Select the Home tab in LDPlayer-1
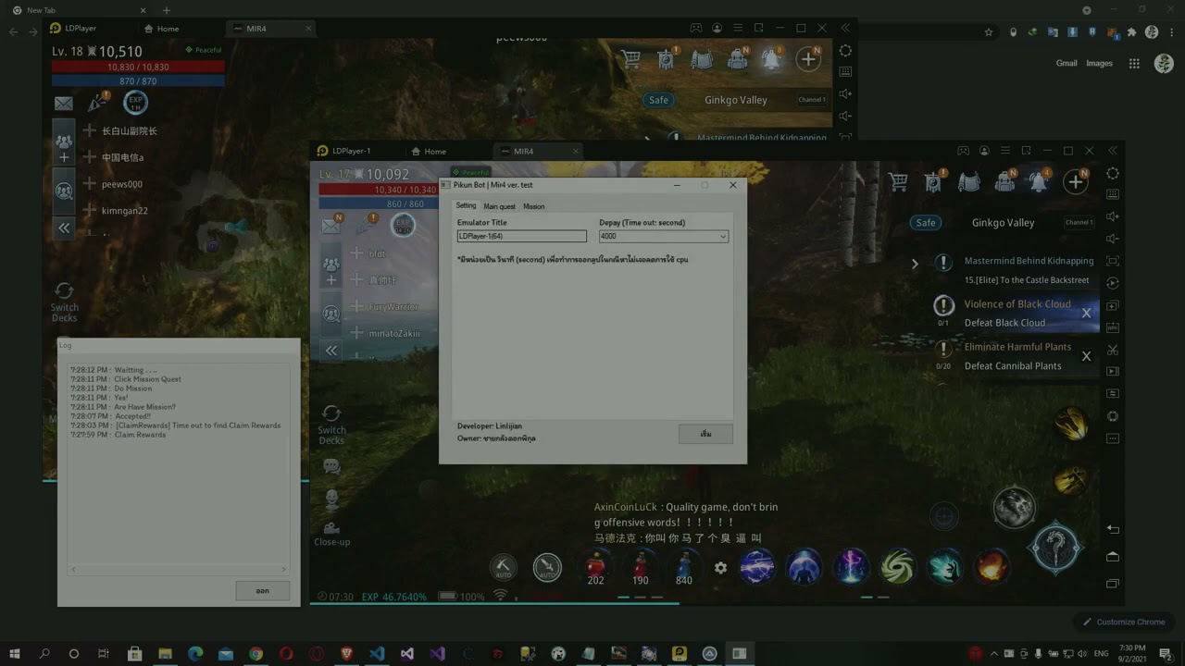 tap(429, 151)
